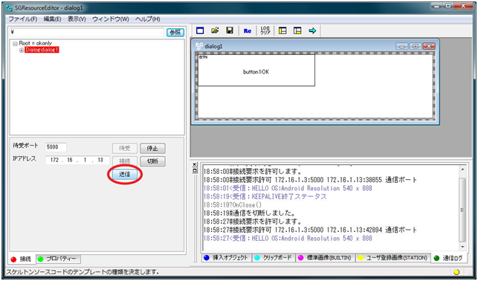Click log line 18:58:19 KEEPALIVE終了ステータス
This screenshot has height=281, width=478.
pos(265,196)
